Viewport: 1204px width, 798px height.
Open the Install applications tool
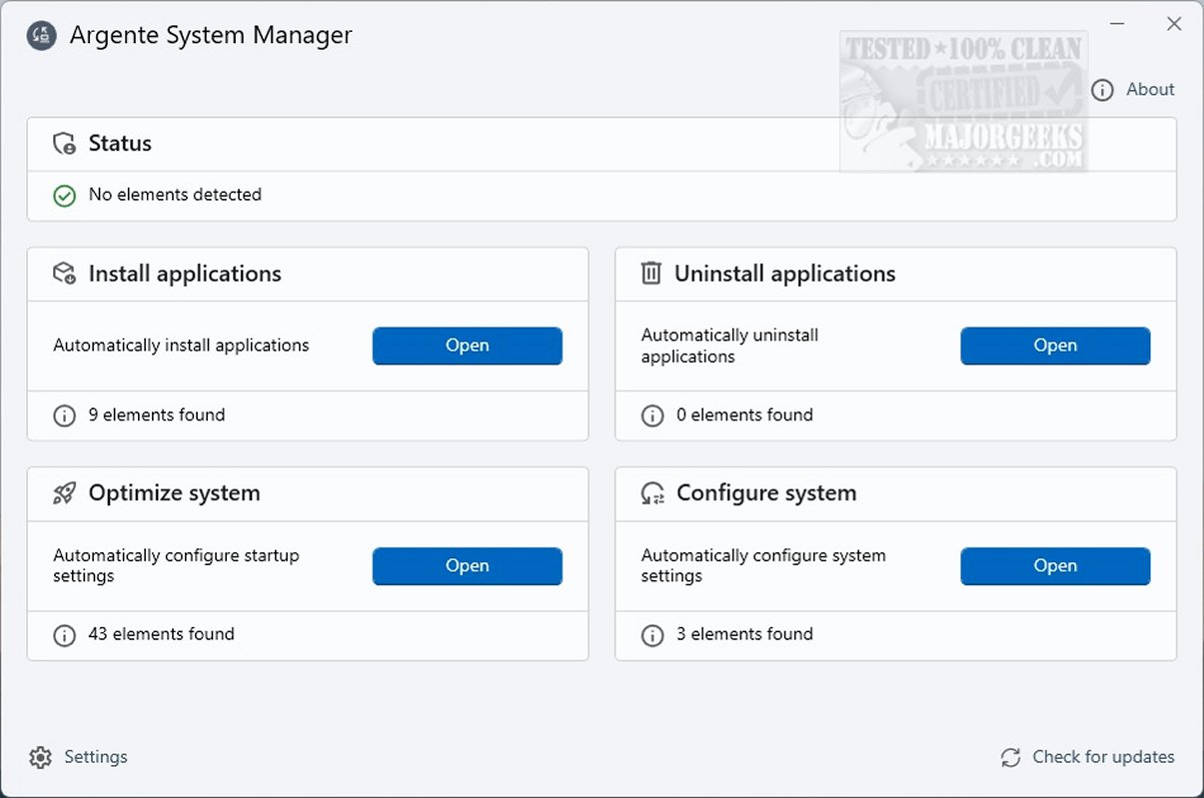tap(467, 346)
